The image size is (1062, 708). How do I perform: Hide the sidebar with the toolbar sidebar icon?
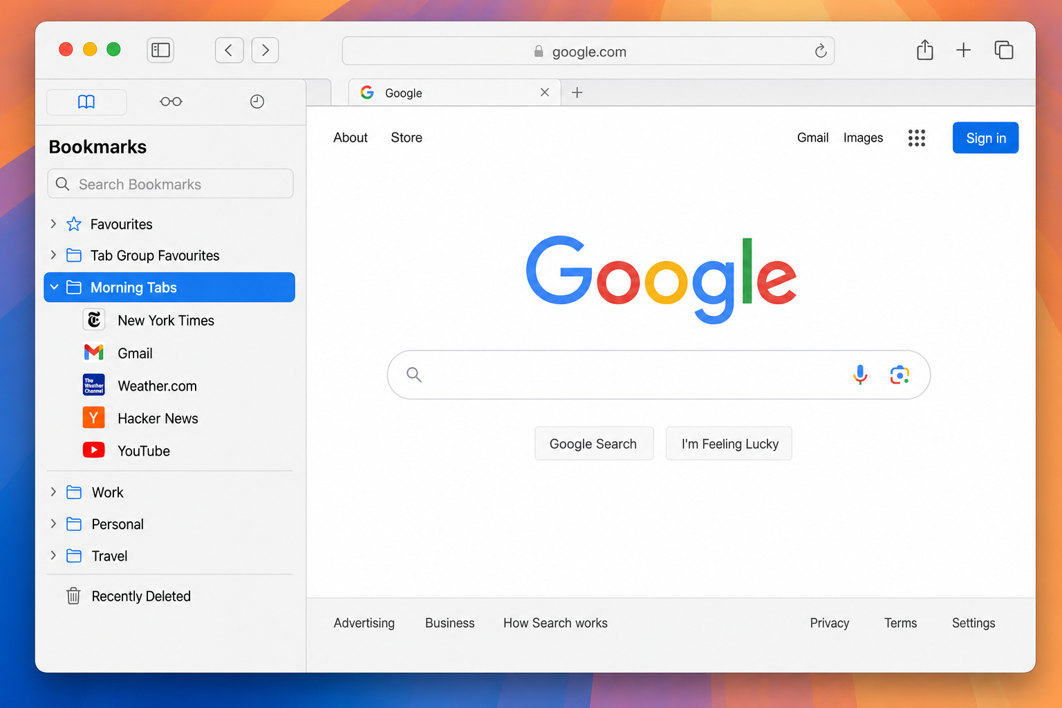coord(160,50)
